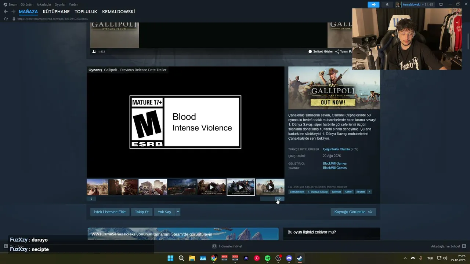Click the Discord icon in the system tray
Viewport: 470px width, 264px height.
[413, 258]
